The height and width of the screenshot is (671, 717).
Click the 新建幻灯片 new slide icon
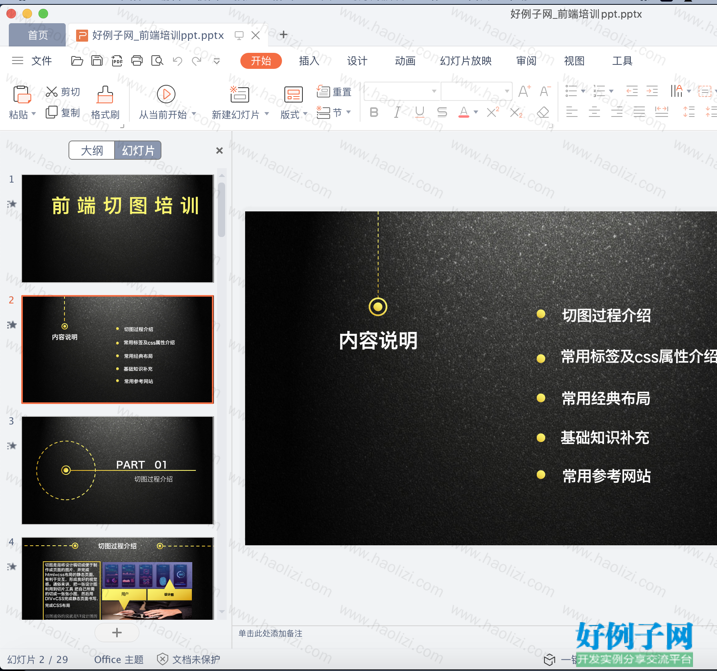240,94
